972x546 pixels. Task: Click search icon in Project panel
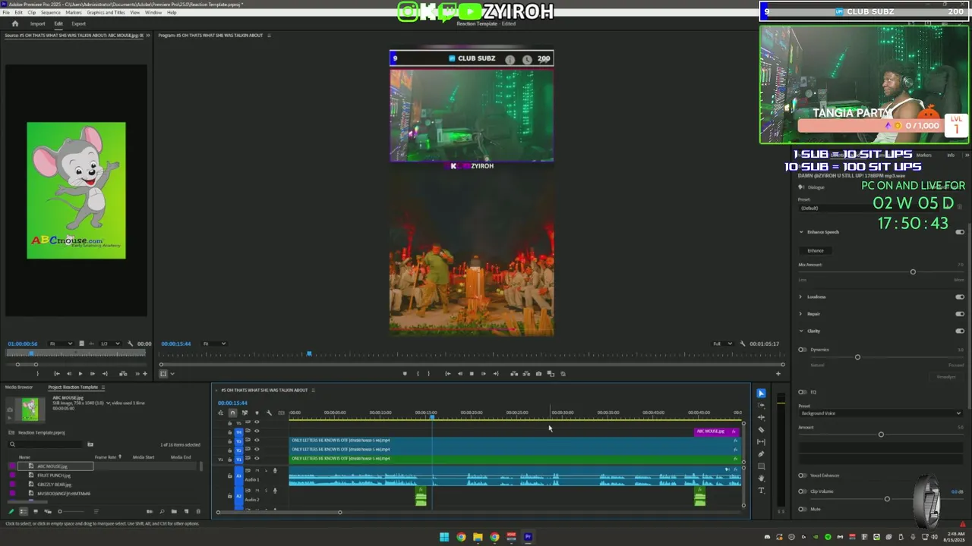(x=12, y=444)
